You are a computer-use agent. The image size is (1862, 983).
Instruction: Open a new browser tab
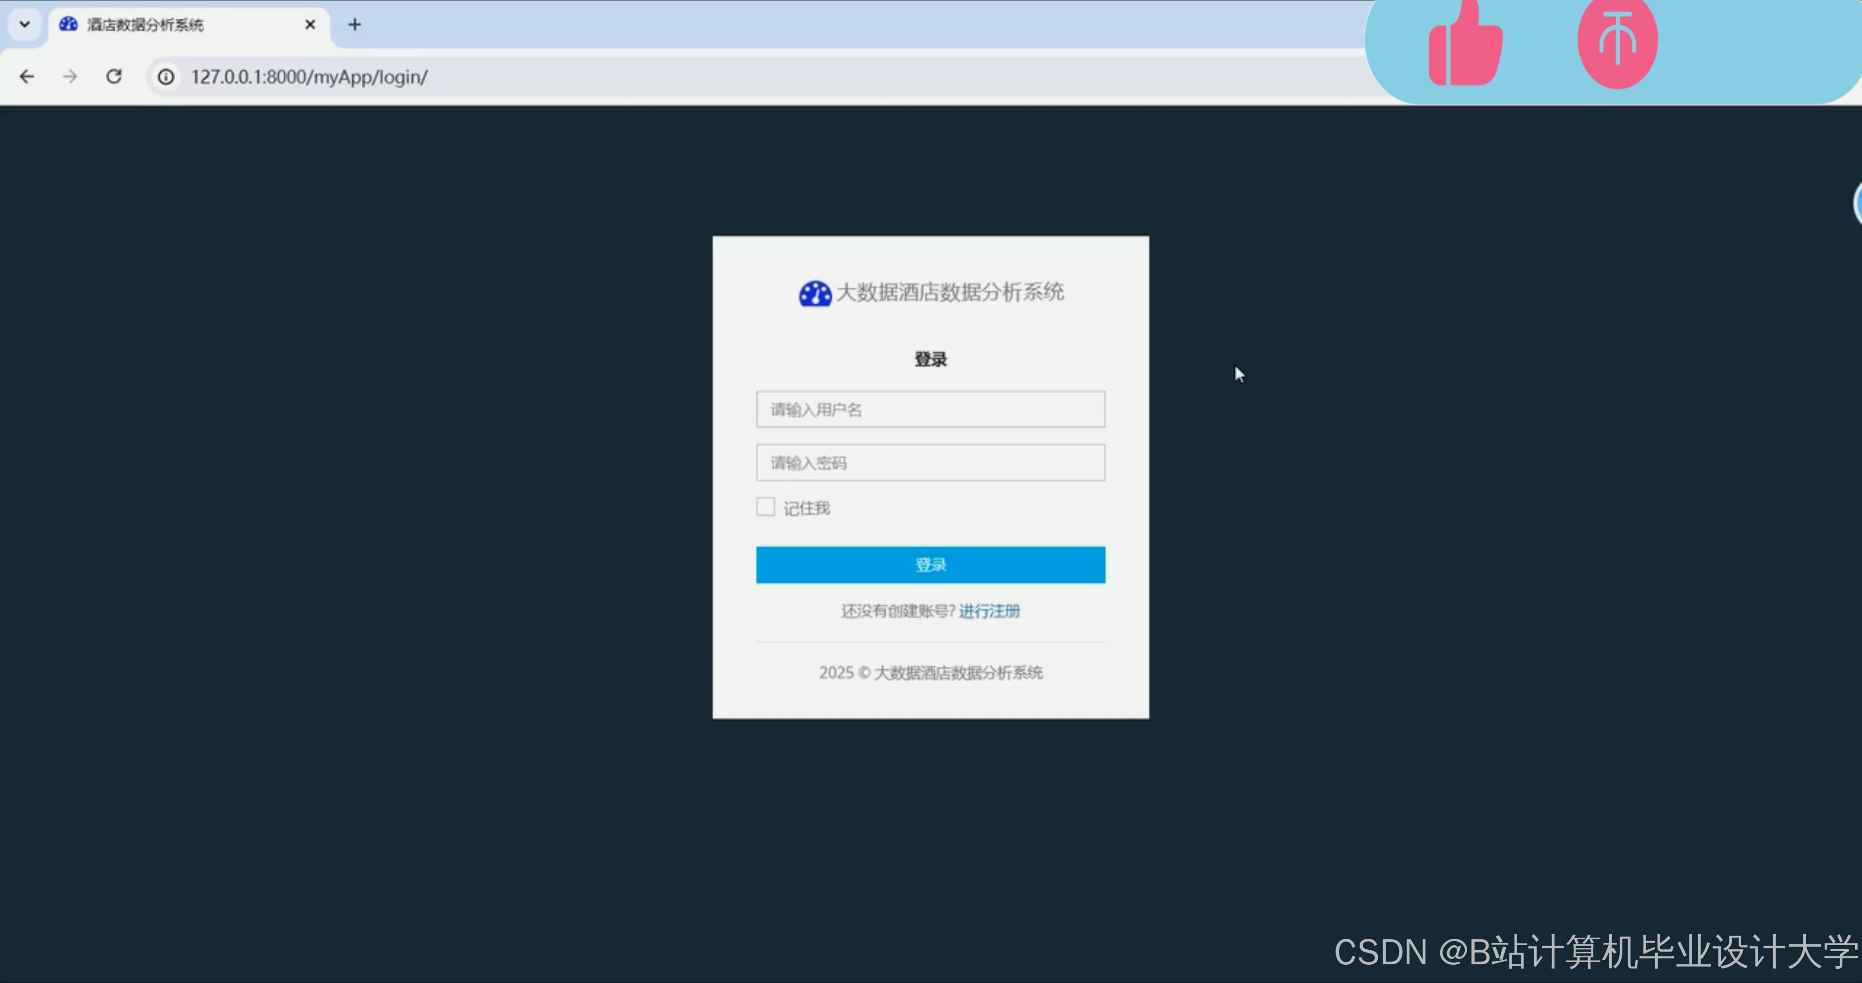coord(354,25)
